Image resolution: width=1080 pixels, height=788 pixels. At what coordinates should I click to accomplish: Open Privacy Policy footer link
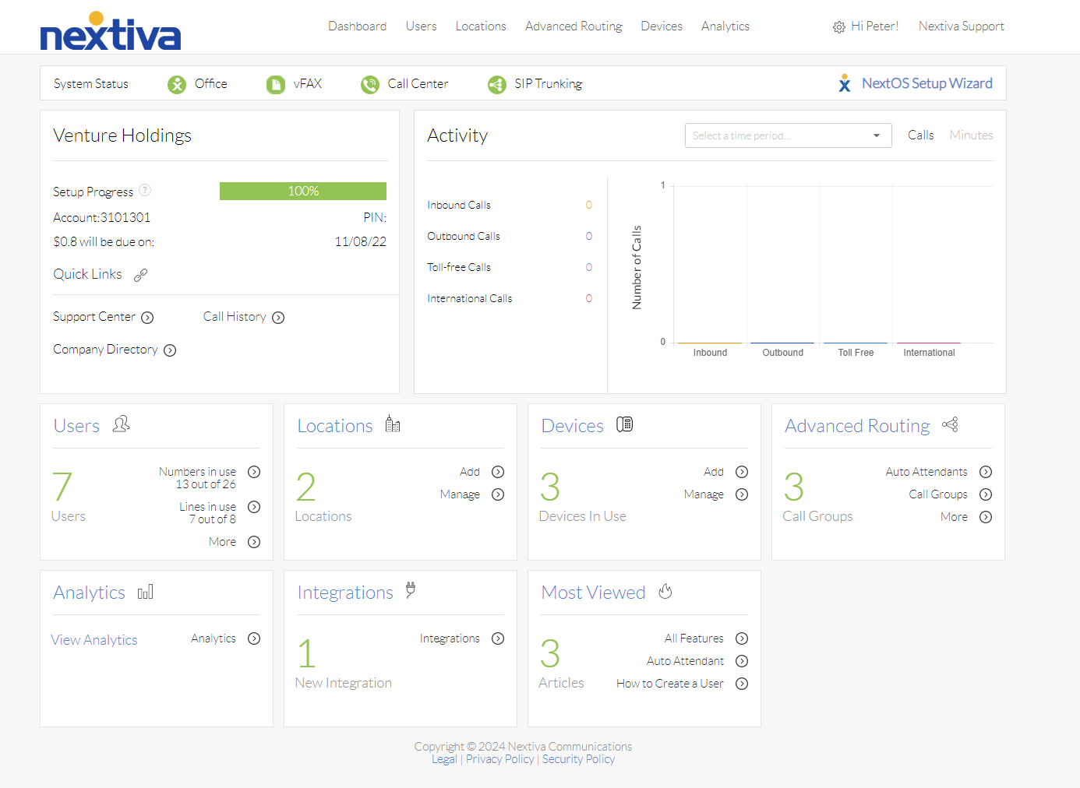click(x=499, y=759)
